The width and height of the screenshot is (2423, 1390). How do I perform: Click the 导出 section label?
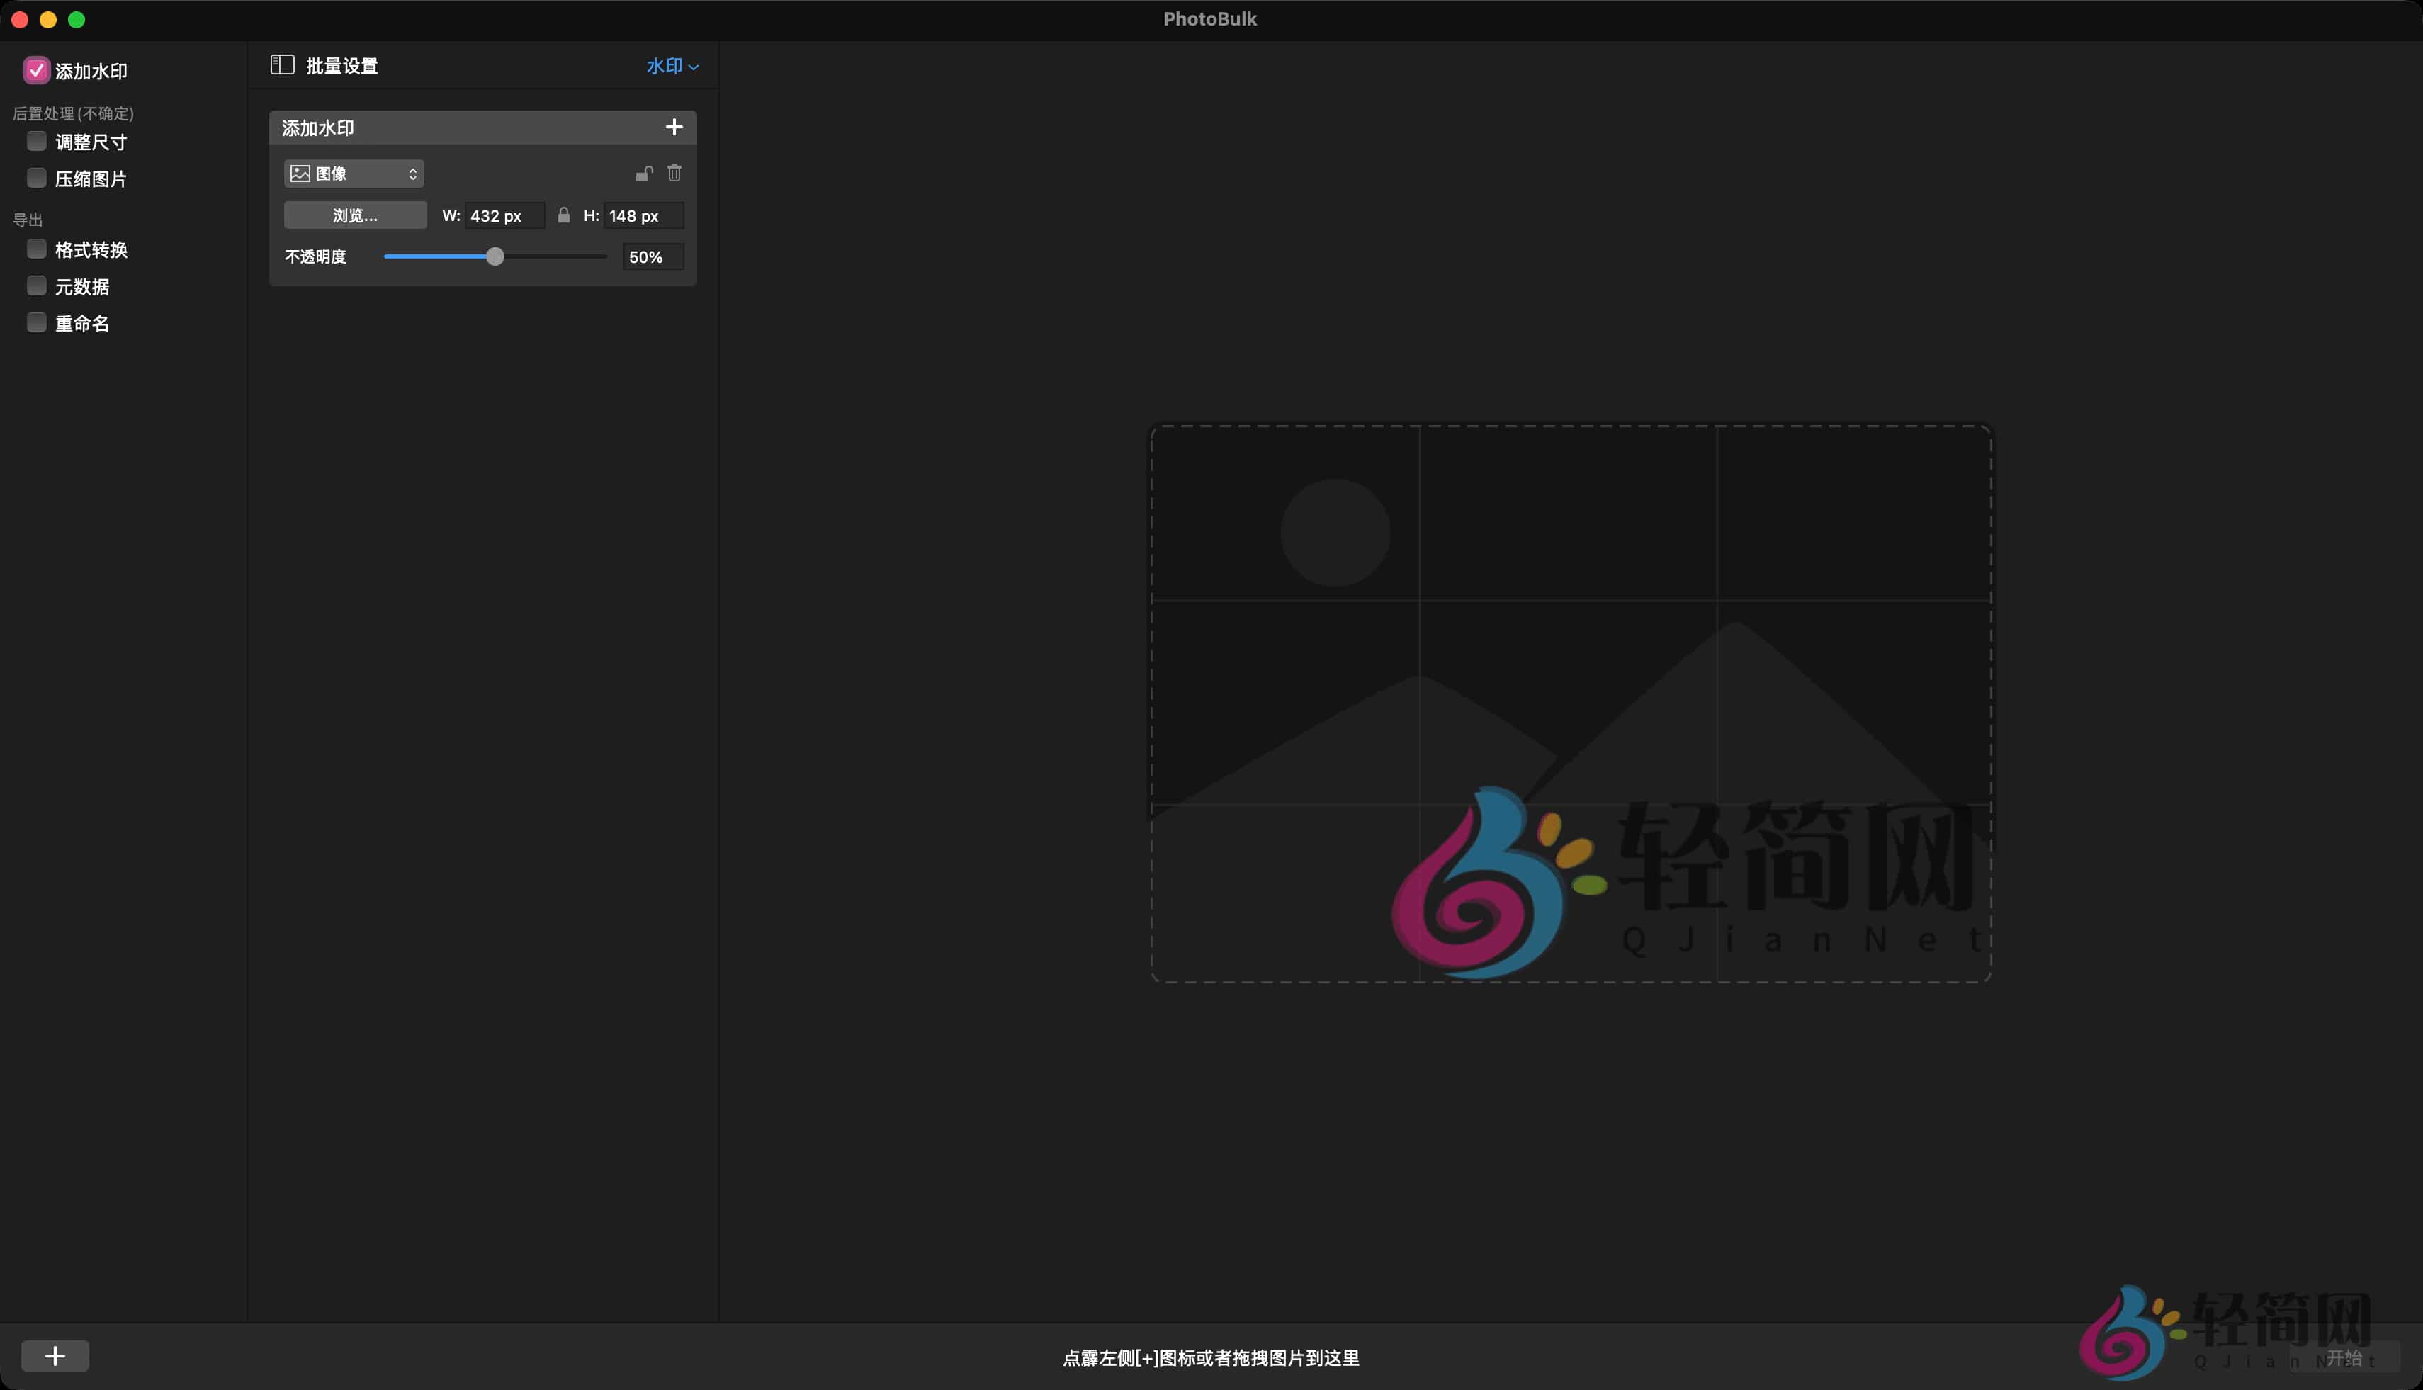28,220
